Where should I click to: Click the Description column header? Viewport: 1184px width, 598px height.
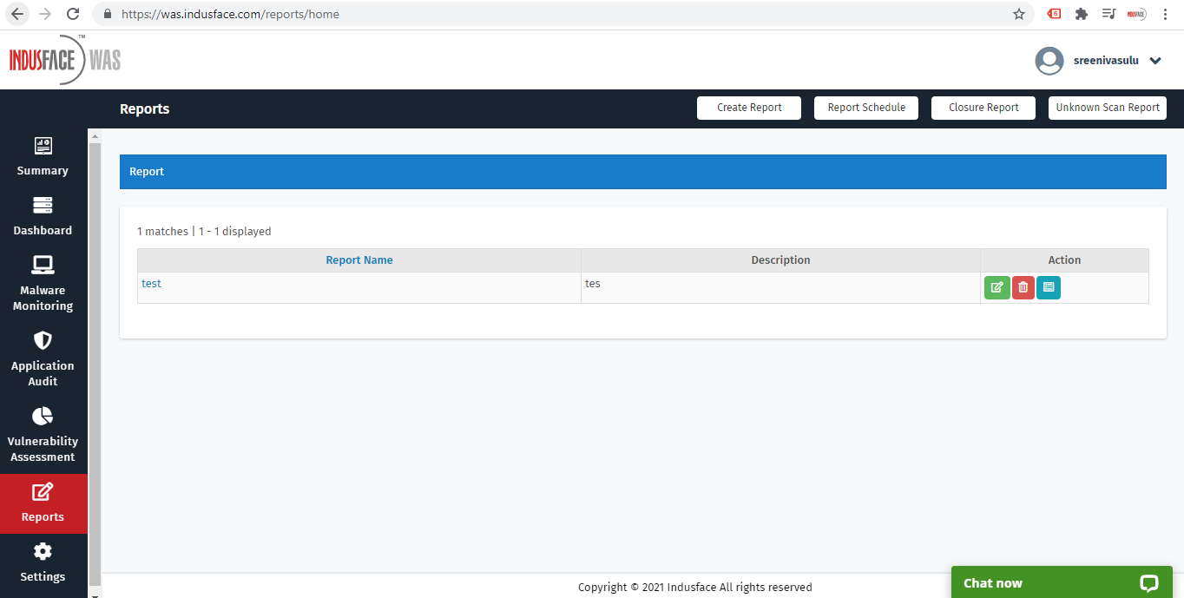(x=780, y=260)
